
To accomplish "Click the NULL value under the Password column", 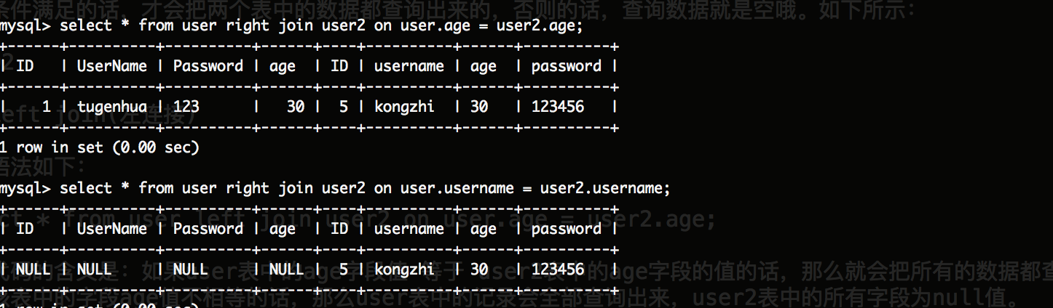I will (x=190, y=269).
